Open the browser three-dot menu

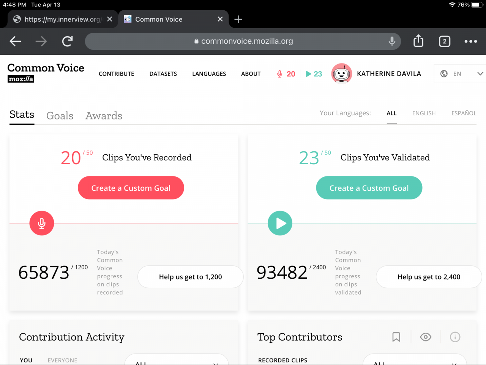click(471, 41)
